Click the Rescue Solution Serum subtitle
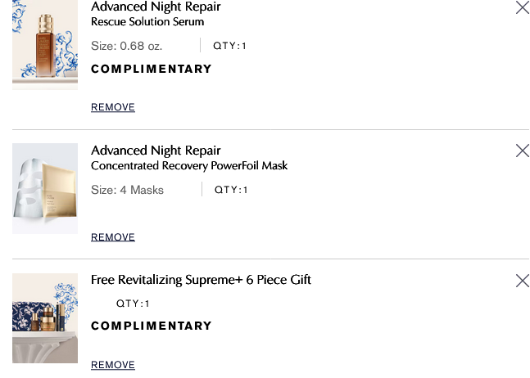This screenshot has width=530, height=378. [x=147, y=22]
